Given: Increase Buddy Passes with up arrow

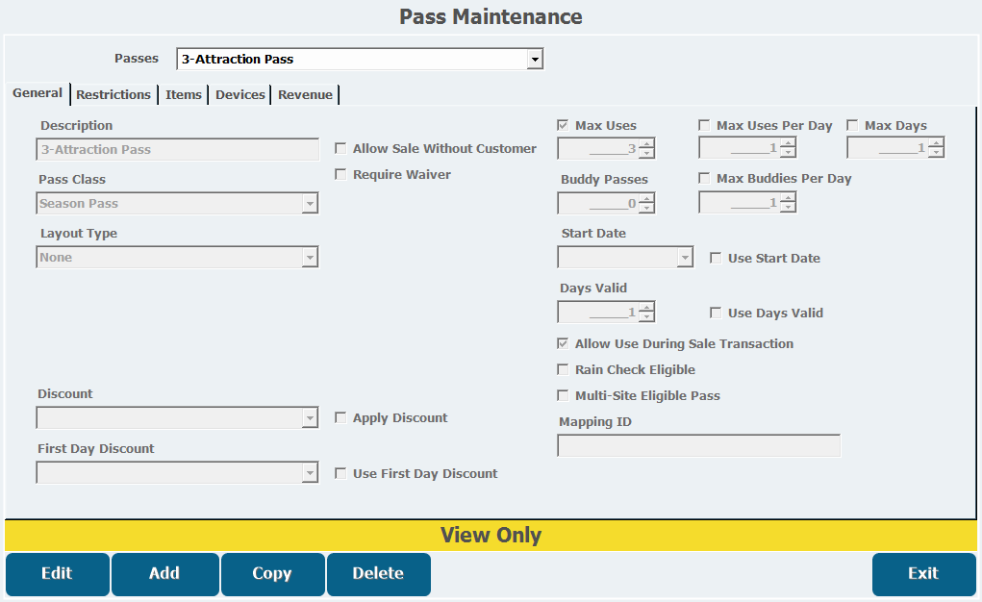Looking at the screenshot, I should [x=646, y=199].
